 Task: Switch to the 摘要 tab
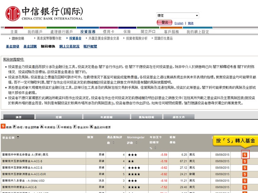[19, 117]
